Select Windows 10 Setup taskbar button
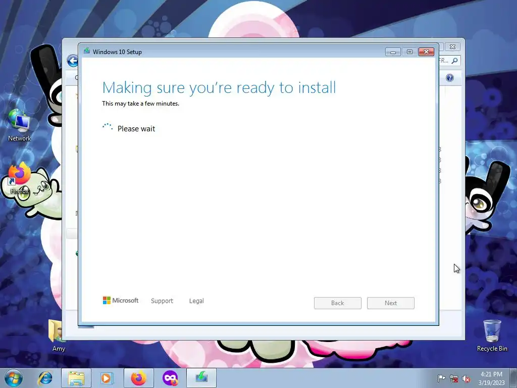Viewport: 517px width, 388px height. click(201, 378)
